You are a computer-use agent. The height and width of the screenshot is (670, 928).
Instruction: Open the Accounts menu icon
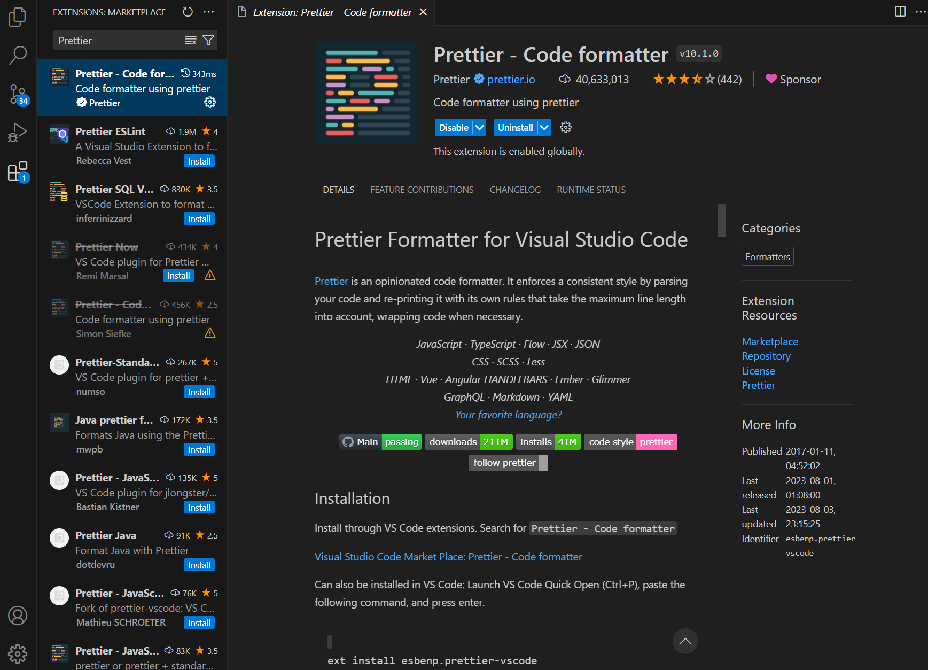point(18,616)
